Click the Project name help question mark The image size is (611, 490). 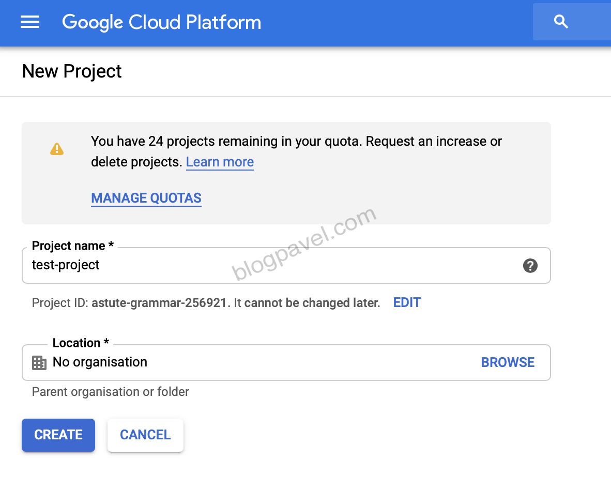(530, 266)
